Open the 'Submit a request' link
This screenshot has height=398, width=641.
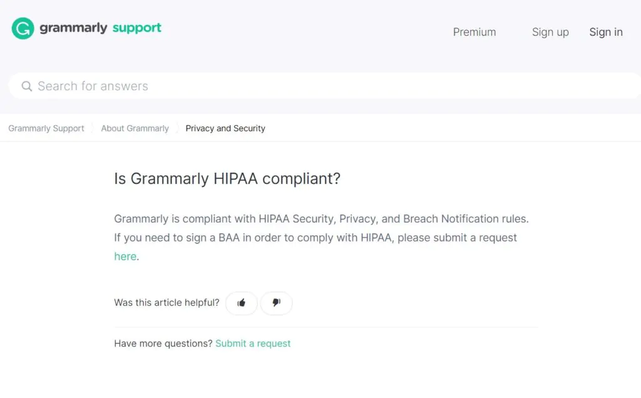tap(253, 343)
